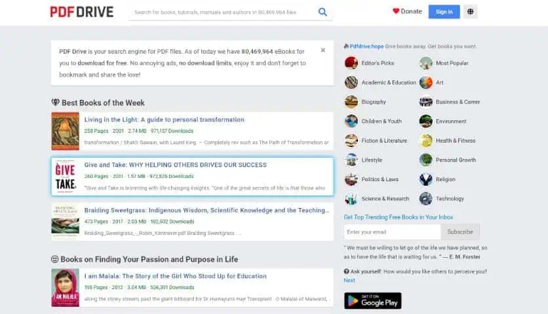Click the Best Books of the Week heading
This screenshot has height=314, width=548.
[x=103, y=103]
